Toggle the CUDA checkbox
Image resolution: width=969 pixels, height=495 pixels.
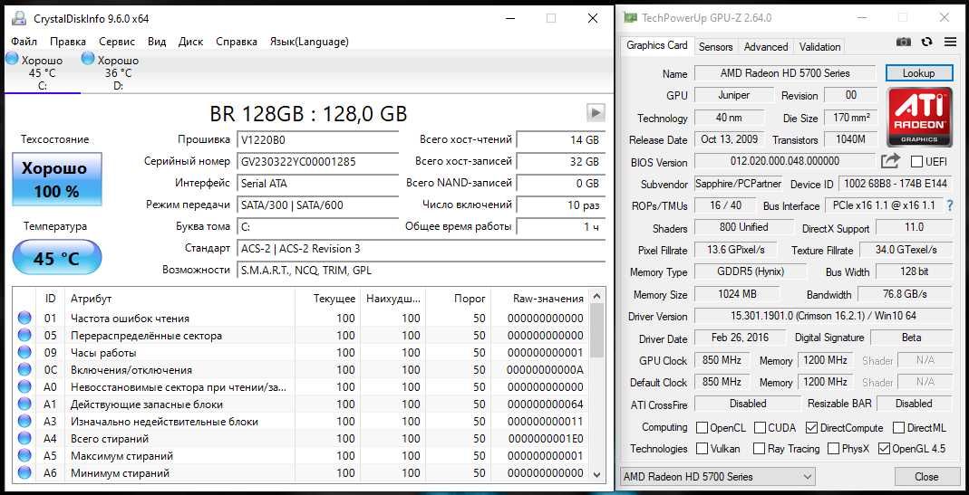click(x=759, y=427)
